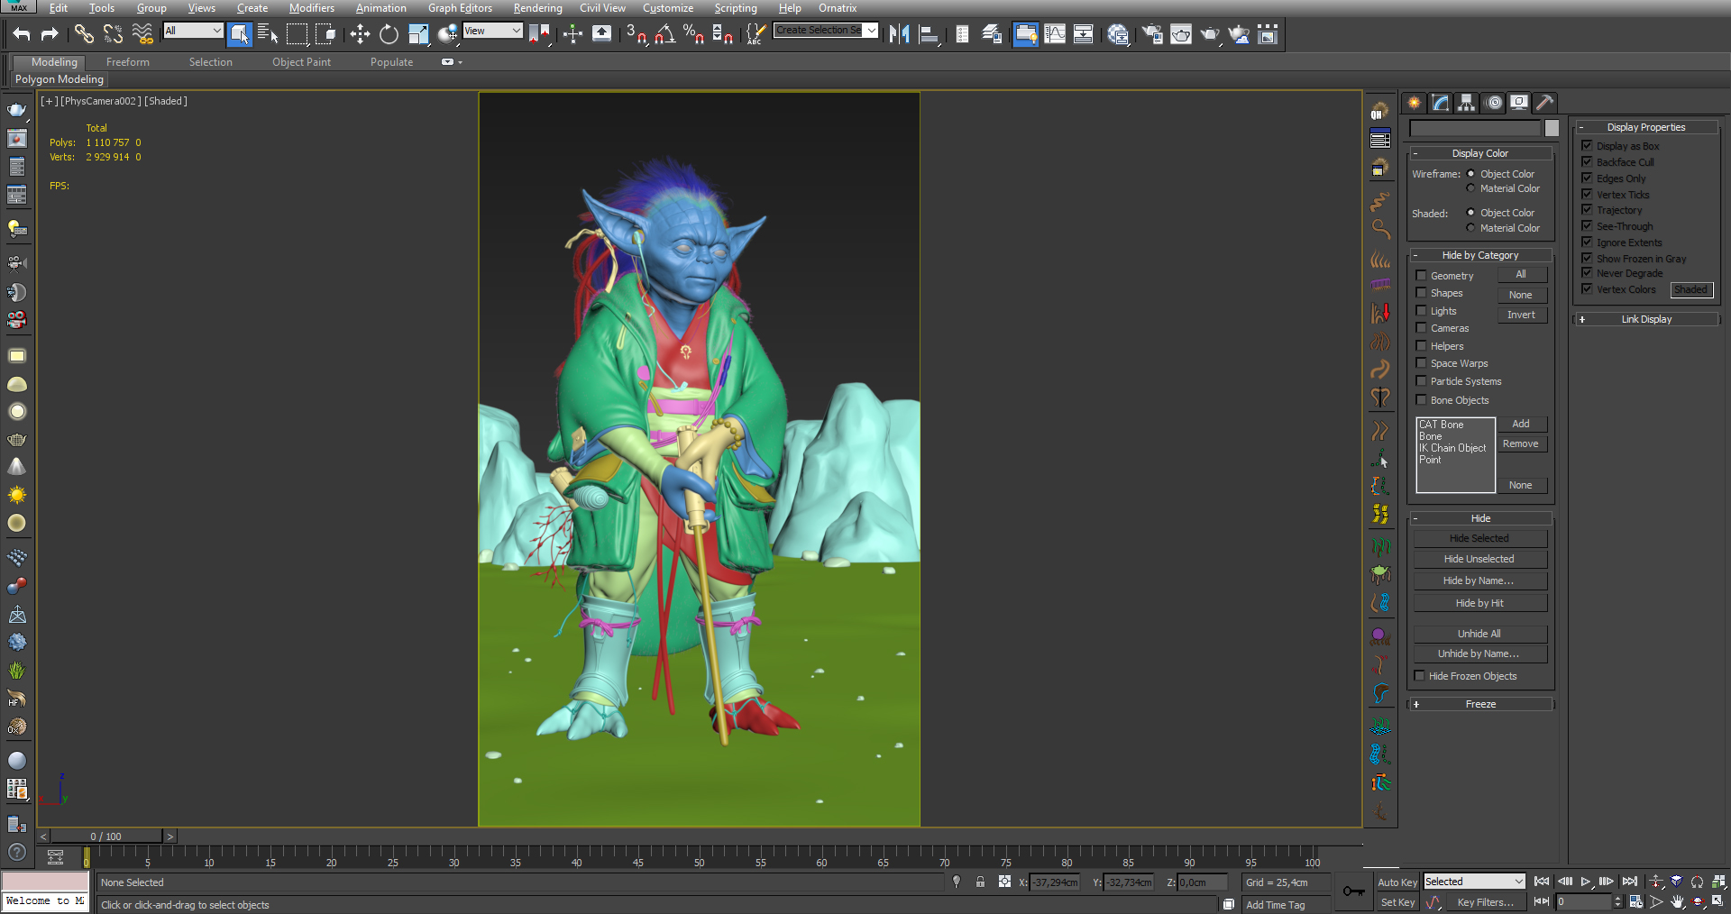This screenshot has width=1731, height=914.
Task: Activate the Select Object tool
Action: pos(239,34)
